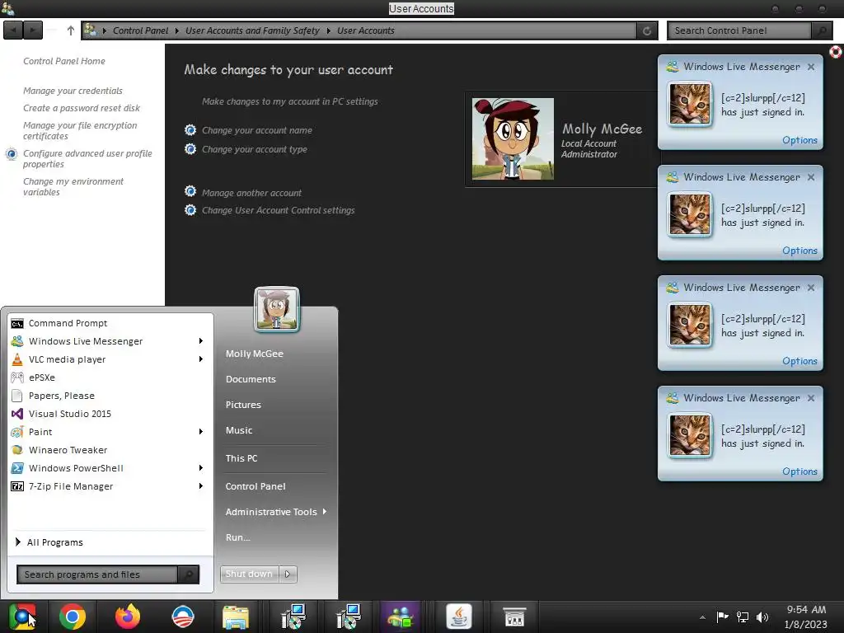Open Manage another account link
The height and width of the screenshot is (633, 844).
(x=251, y=193)
